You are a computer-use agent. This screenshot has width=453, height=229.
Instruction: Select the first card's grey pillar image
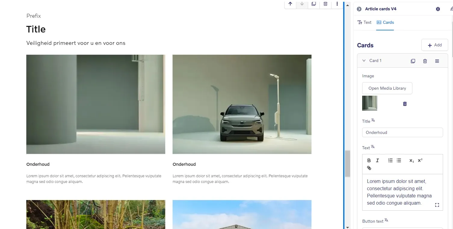96,104
